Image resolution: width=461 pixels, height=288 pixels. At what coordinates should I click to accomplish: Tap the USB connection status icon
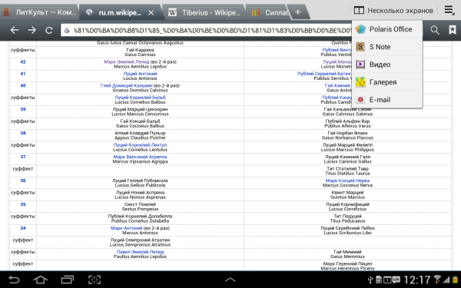(x=370, y=280)
